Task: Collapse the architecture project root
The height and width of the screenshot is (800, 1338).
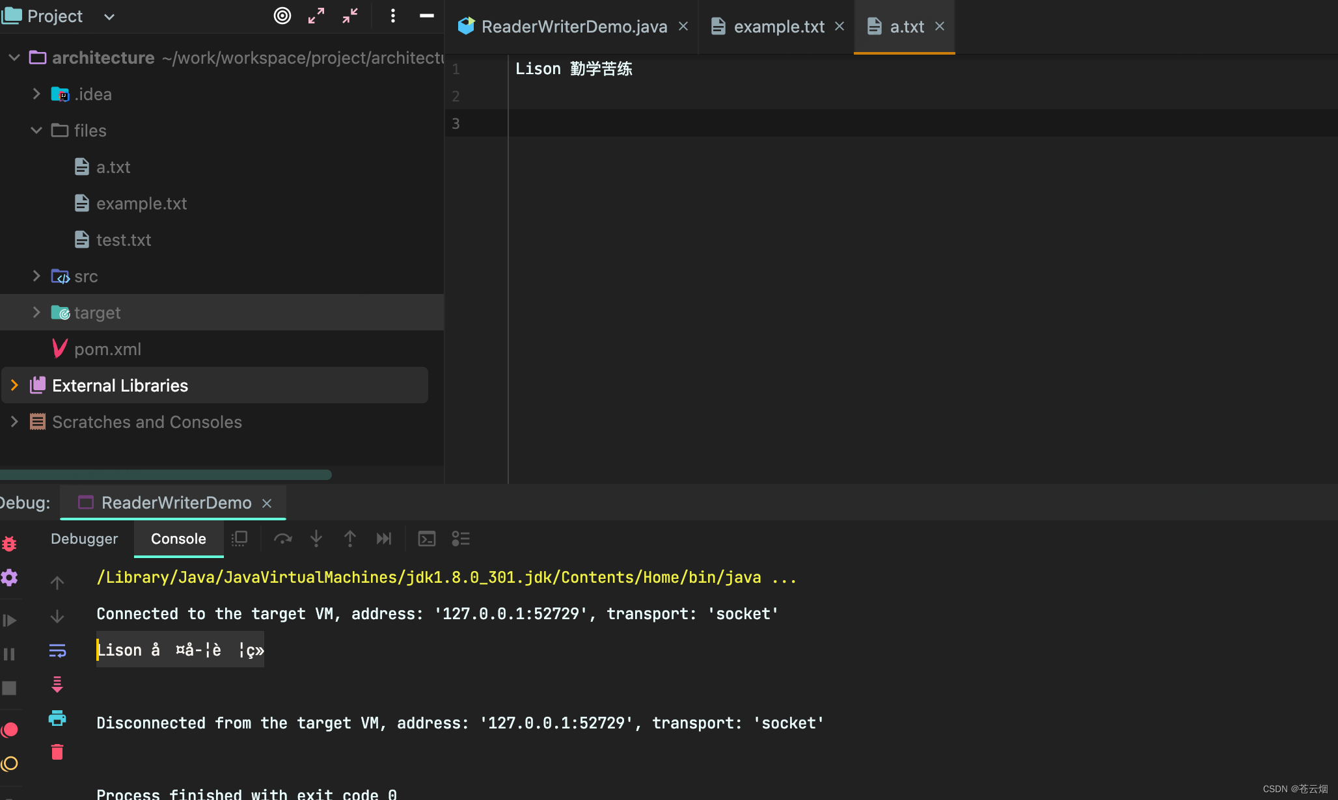Action: pyautogui.click(x=14, y=58)
